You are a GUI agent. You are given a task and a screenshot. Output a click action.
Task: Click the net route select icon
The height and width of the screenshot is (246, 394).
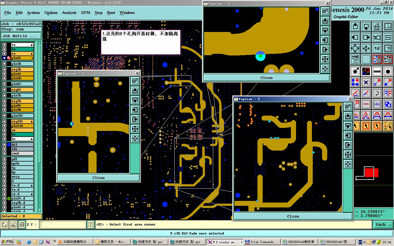[388, 126]
